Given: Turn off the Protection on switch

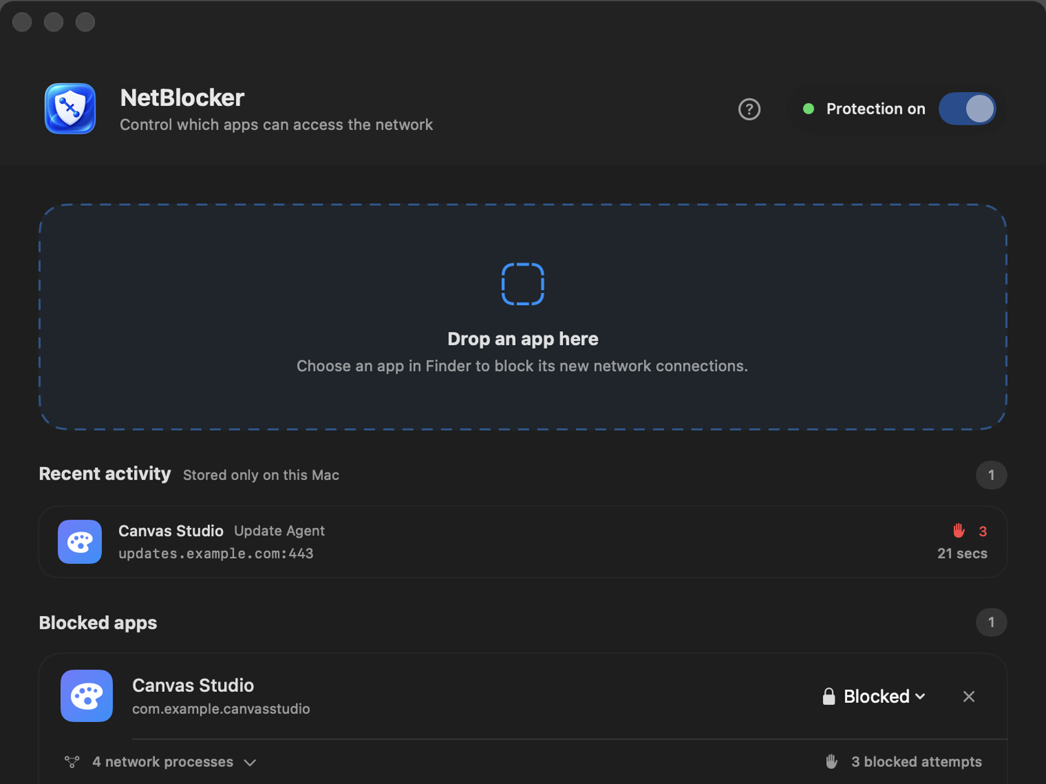Looking at the screenshot, I should pos(967,109).
